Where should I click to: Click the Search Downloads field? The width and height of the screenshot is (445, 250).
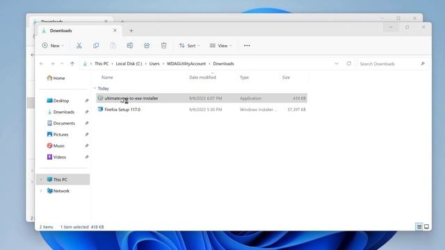(393, 64)
